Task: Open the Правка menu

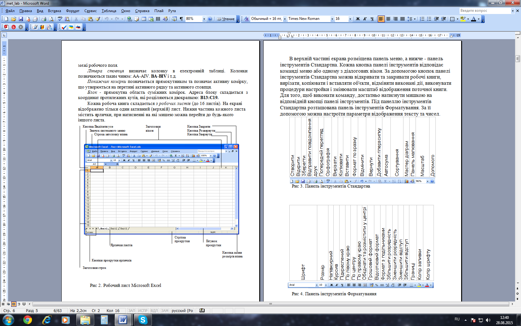Action: (x=26, y=11)
